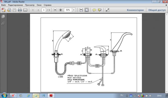Open Yandex browser from taskbar
The width and height of the screenshot is (168, 98).
pos(13,95)
